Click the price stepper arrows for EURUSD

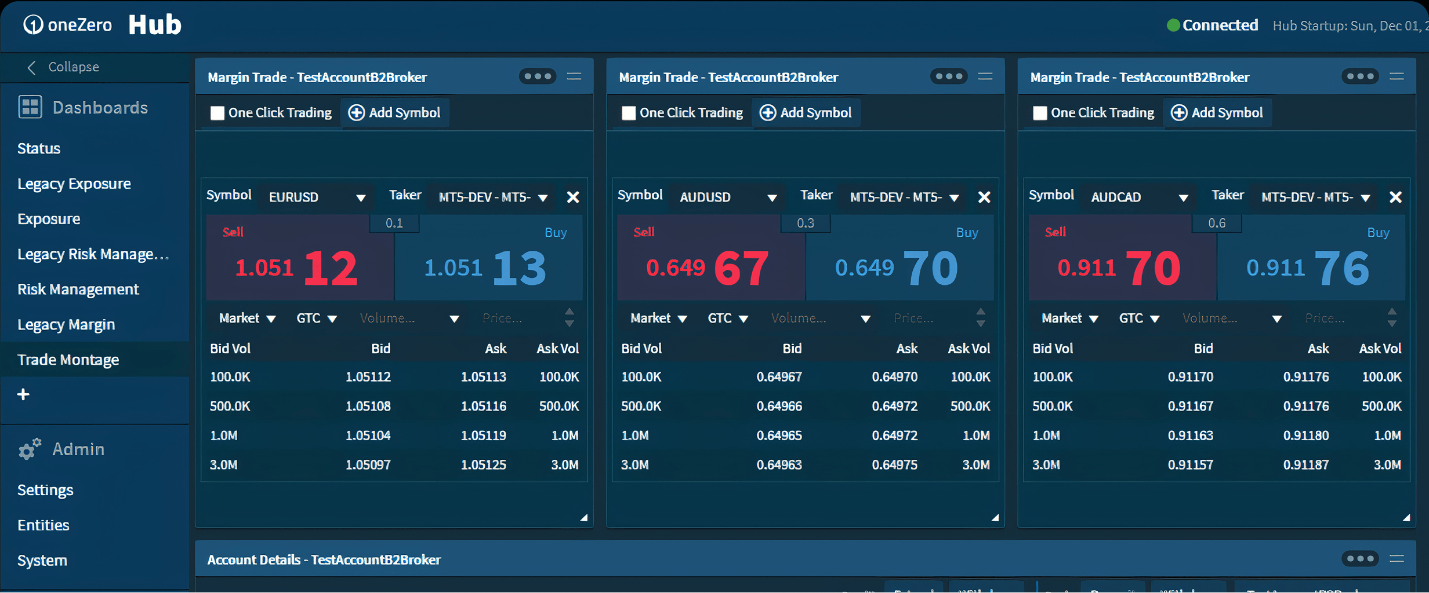click(570, 318)
